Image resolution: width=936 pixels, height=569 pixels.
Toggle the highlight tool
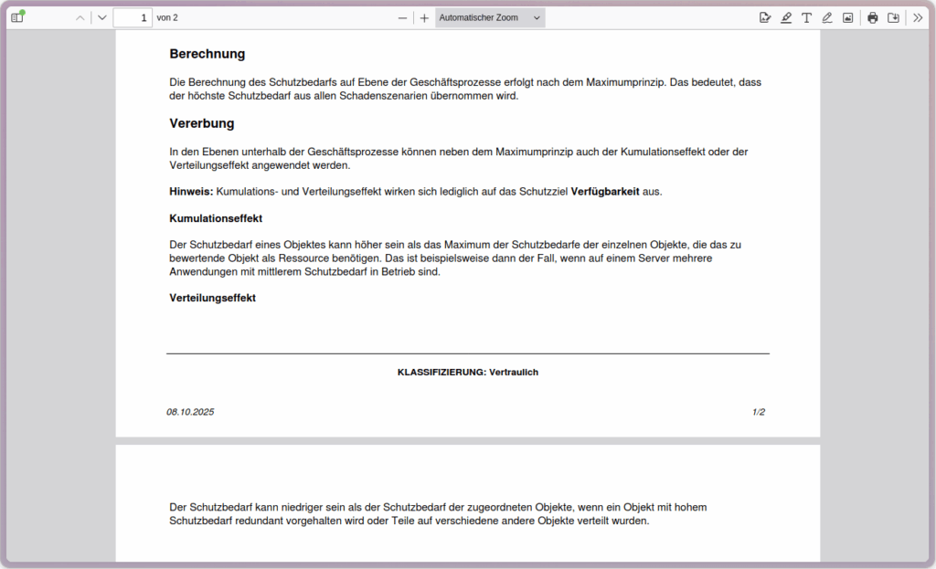(786, 17)
